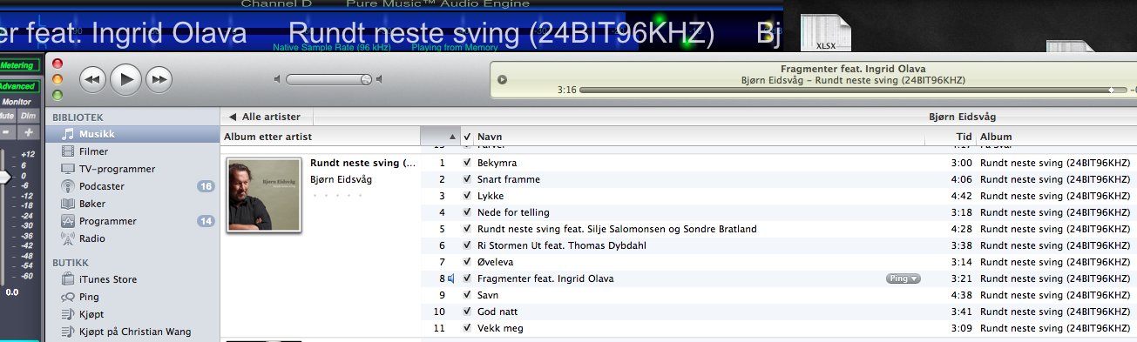Uncheck the Lykke track checkbox
The width and height of the screenshot is (1137, 342).
[x=467, y=196]
